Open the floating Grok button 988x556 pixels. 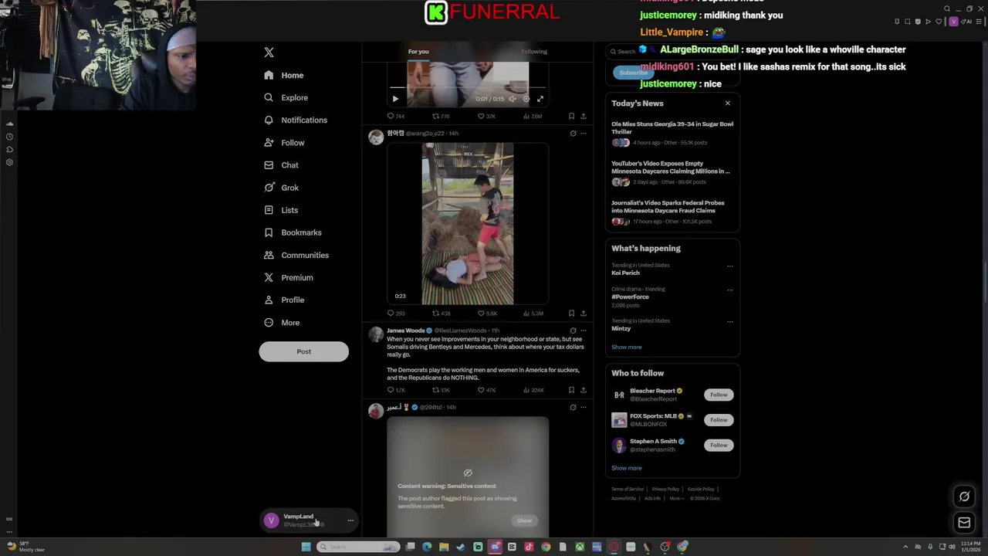point(964,497)
